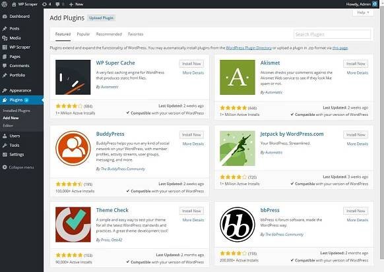Screen dimensions: 384x272
Task: Open the Howdy, Admin account menu
Action: click(x=362, y=4)
